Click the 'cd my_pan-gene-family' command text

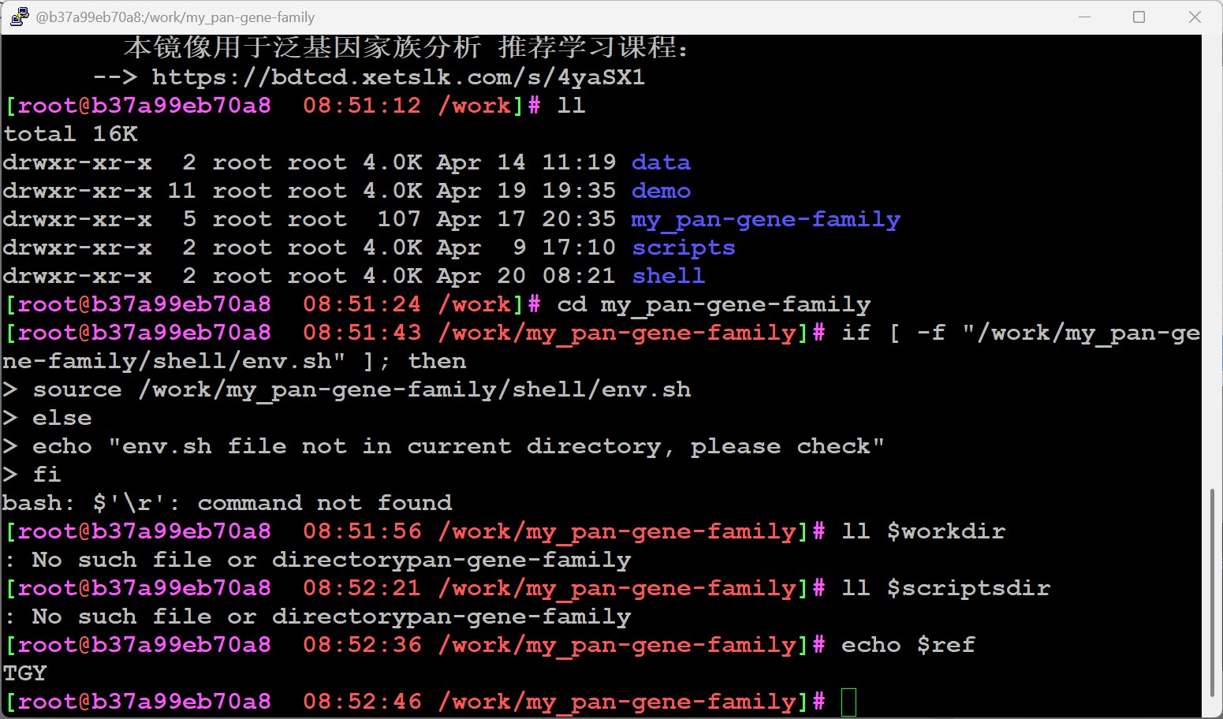(714, 305)
